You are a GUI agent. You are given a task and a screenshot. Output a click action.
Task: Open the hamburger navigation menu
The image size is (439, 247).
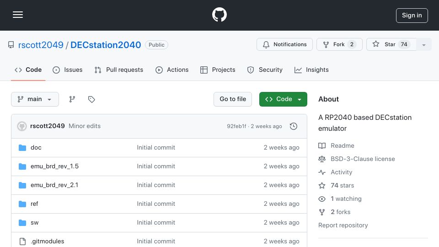coord(18,15)
